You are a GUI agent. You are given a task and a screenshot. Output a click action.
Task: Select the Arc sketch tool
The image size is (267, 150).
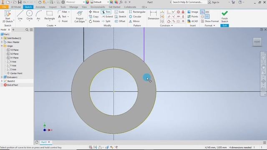click(x=38, y=15)
